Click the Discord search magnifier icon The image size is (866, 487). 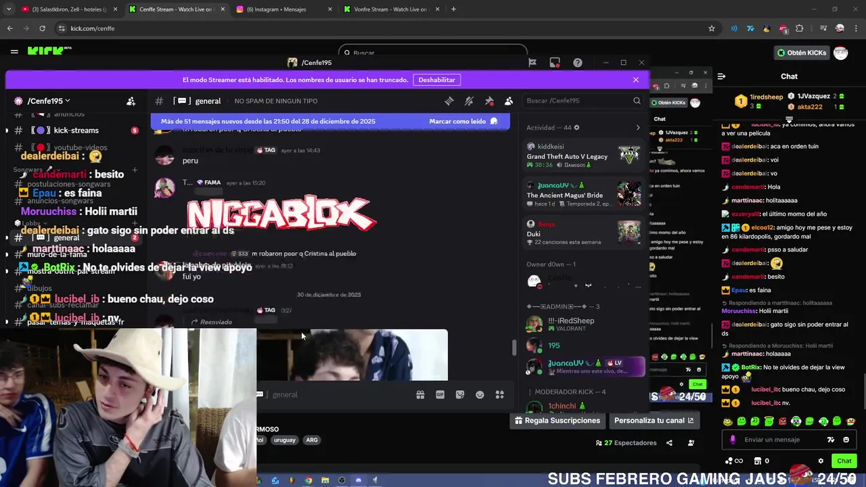[637, 101]
